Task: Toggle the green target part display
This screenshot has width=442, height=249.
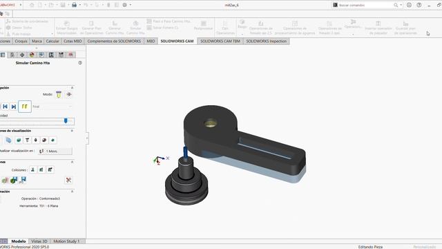Action: coord(19,140)
